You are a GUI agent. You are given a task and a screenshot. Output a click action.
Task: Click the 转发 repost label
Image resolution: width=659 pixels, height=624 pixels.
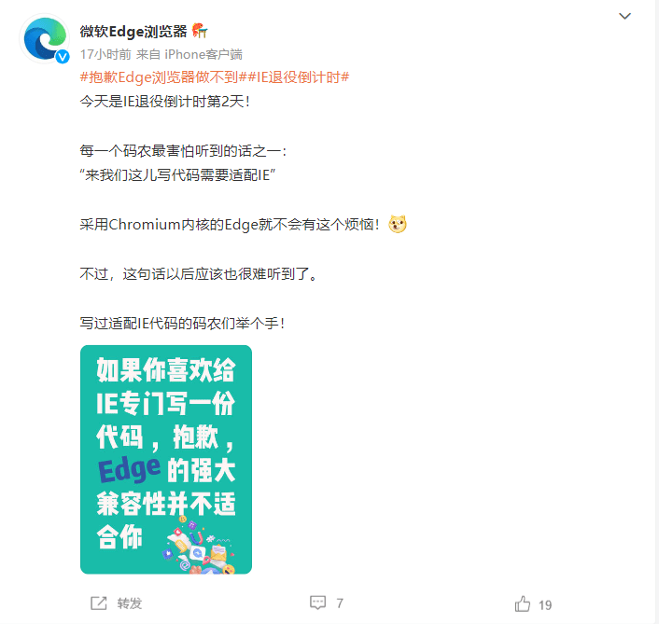pos(130,603)
